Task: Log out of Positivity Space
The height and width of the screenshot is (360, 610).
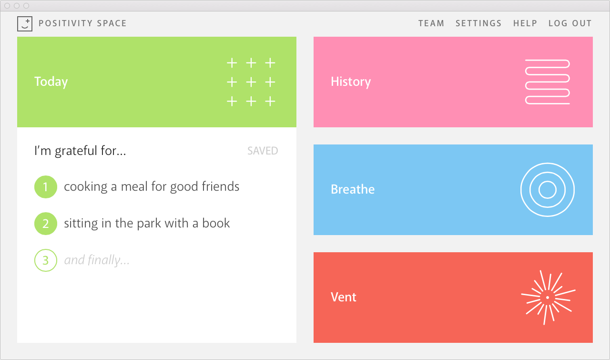Action: pos(570,23)
